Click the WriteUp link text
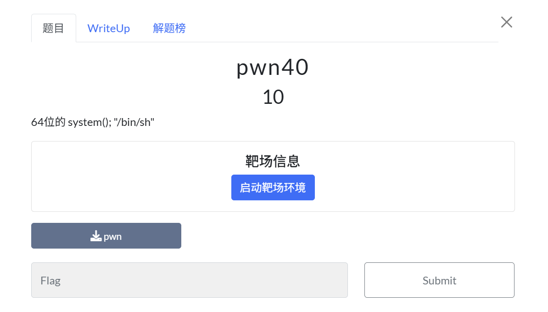The width and height of the screenshot is (548, 312). (x=108, y=28)
